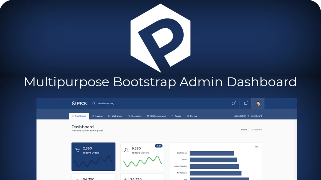Click the user icon in Today's Visitors card
Image resolution: width=321 pixels, height=180 pixels.
pos(126,150)
